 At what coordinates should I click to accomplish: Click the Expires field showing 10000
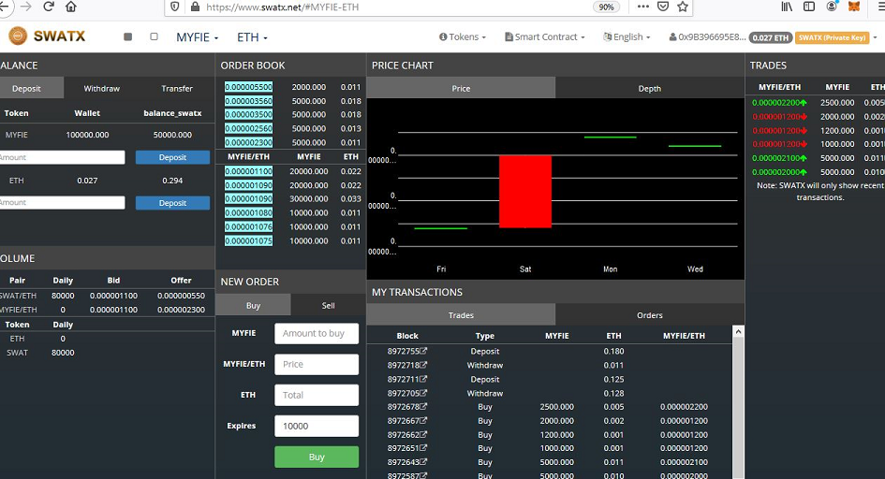pyautogui.click(x=317, y=426)
